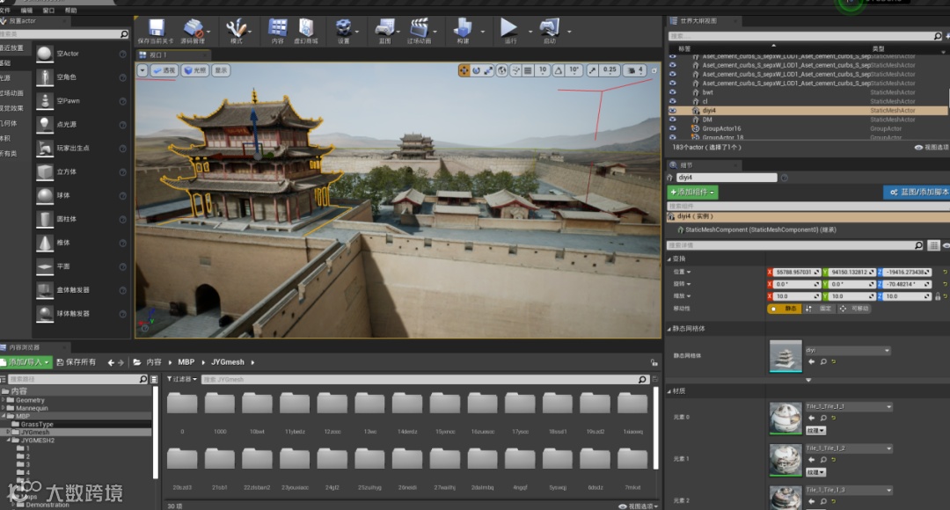Image resolution: width=950 pixels, height=510 pixels.
Task: Select the translate gizmo tool in viewport
Action: pyautogui.click(x=464, y=70)
